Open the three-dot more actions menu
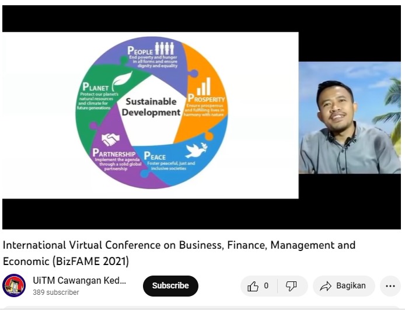The height and width of the screenshot is (310, 405). tap(390, 285)
